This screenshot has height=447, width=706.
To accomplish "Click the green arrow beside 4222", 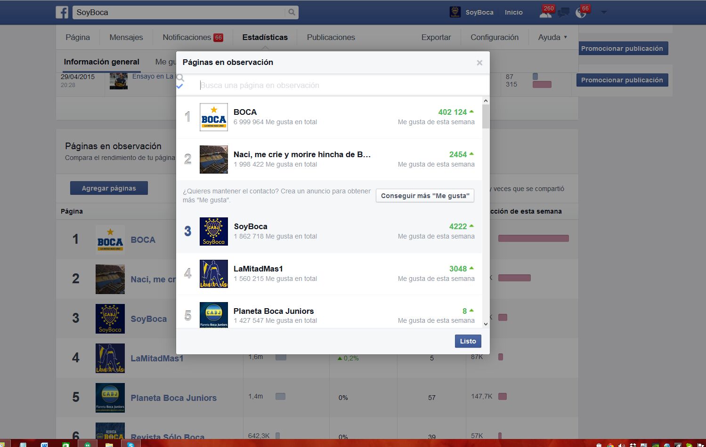I will click(471, 226).
